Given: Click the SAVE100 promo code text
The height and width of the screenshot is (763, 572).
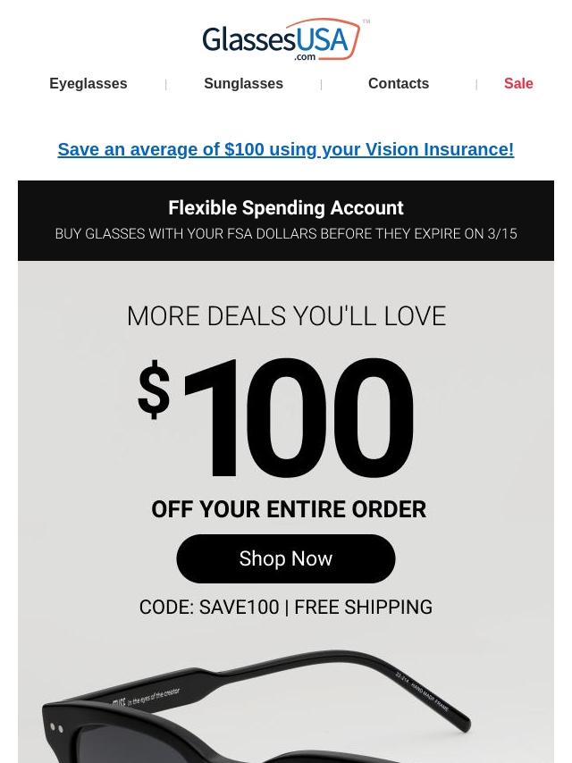Looking at the screenshot, I should click(x=209, y=608).
